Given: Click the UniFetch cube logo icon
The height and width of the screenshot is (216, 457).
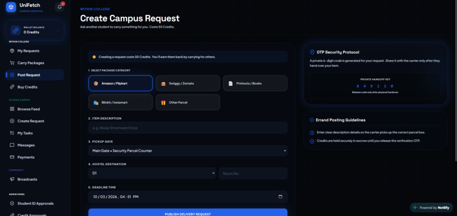Looking at the screenshot, I should coord(11,7).
